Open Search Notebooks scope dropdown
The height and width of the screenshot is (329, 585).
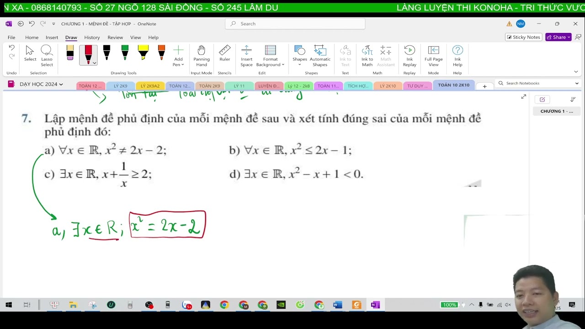pos(577,84)
